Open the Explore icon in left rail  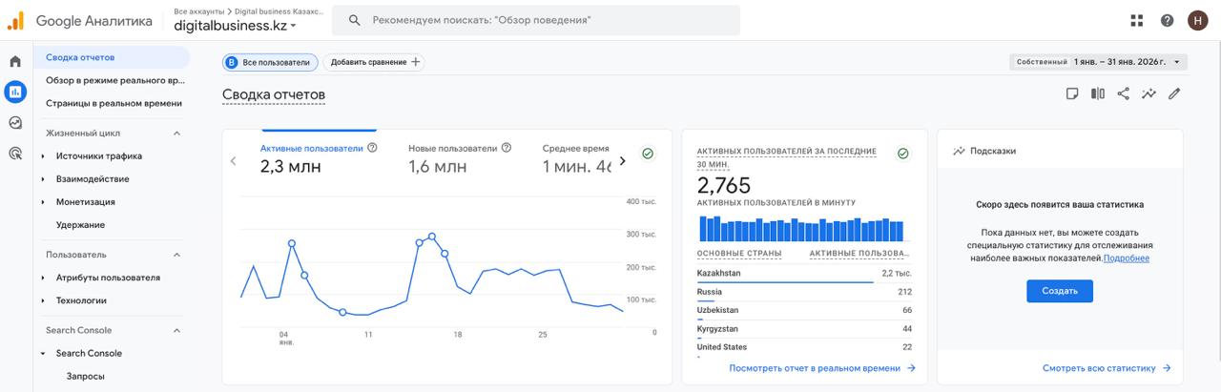[x=15, y=122]
